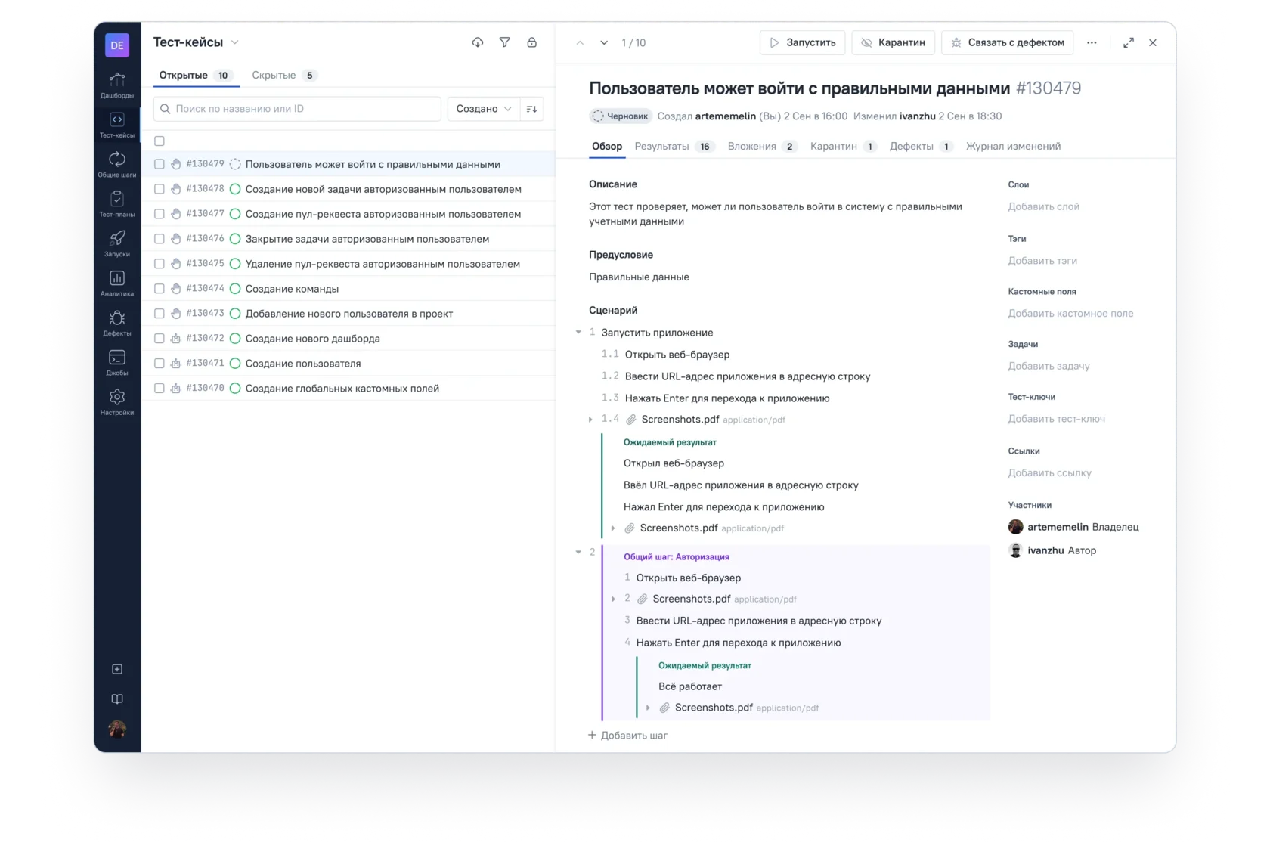Screen dimensions: 1270x855
Task: Open the Карантин tab
Action: (x=843, y=147)
